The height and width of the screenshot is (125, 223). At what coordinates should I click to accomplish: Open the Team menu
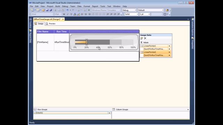(72, 6)
